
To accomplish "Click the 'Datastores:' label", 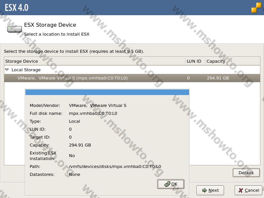I will (42, 175).
